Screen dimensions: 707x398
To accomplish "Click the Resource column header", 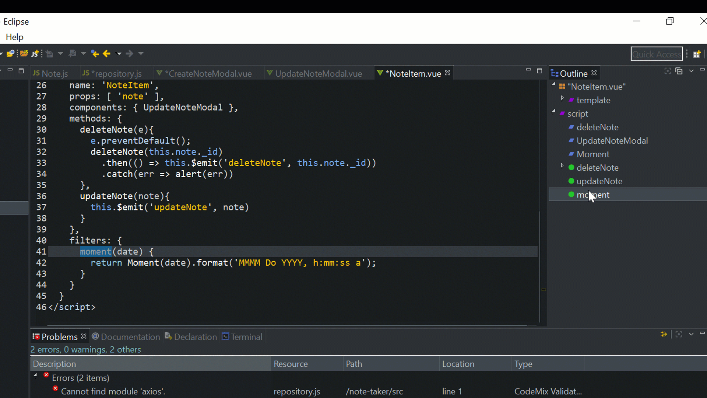I will [x=291, y=364].
